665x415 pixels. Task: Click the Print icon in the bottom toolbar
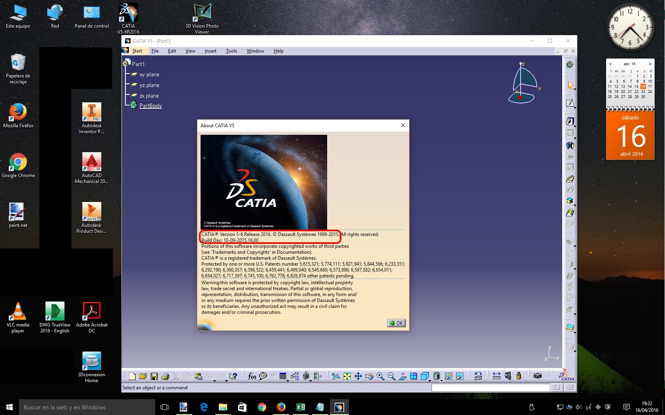tap(165, 376)
